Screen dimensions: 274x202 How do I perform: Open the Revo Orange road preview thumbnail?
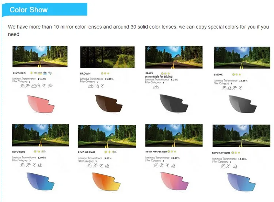[107, 136]
